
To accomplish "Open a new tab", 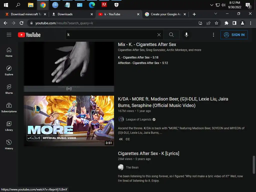I will [194, 14].
